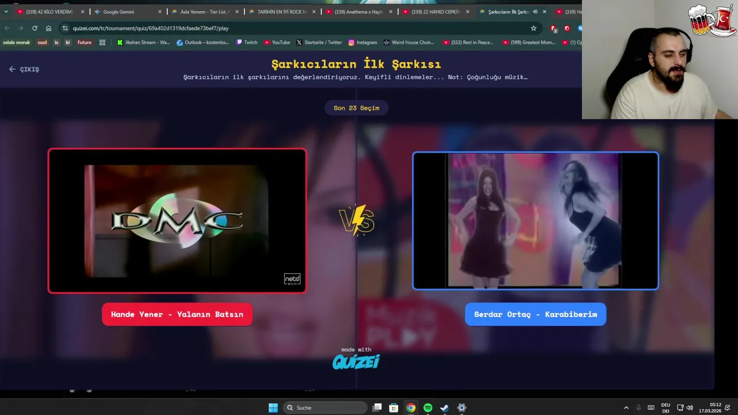Mute the Şarkıcıların İlk Şarkısı tab audio
Screen dimensions: 738x415
(x=535, y=12)
